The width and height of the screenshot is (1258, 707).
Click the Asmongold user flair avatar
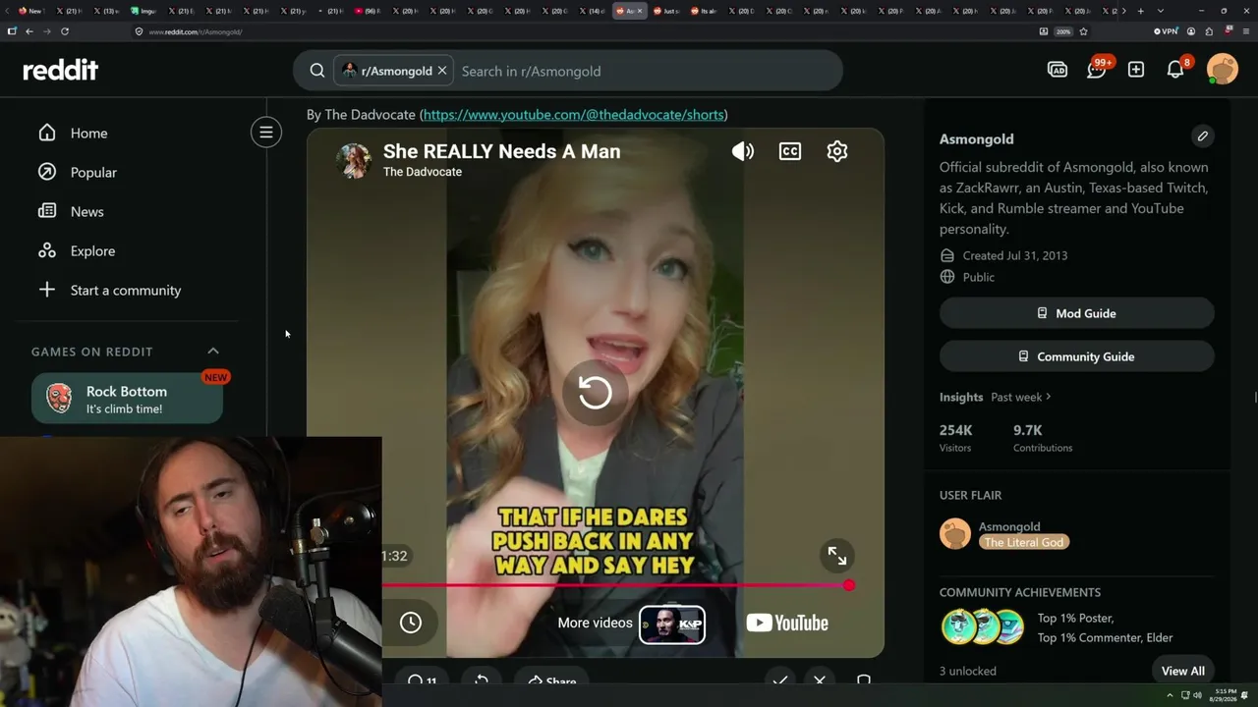(955, 534)
